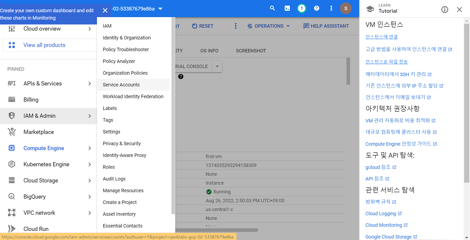Open the top bar three-dot settings menu
This screenshot has width=470, height=240.
[331, 8]
